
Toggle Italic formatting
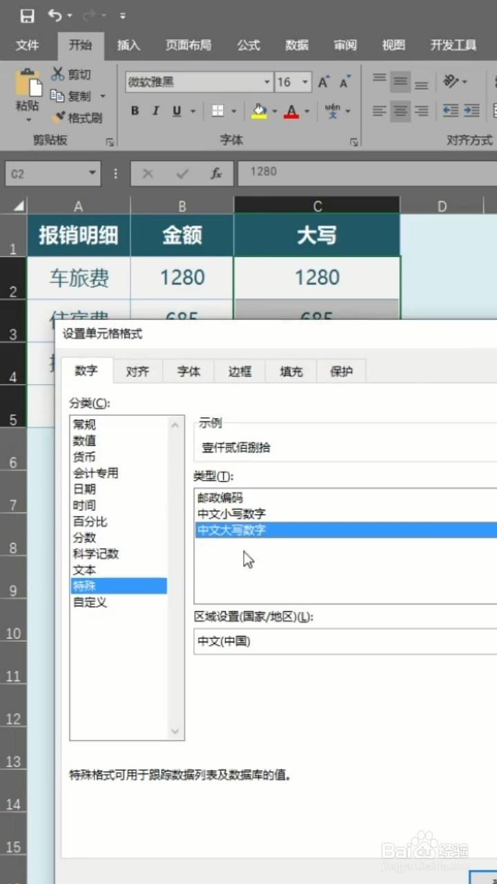tap(156, 110)
